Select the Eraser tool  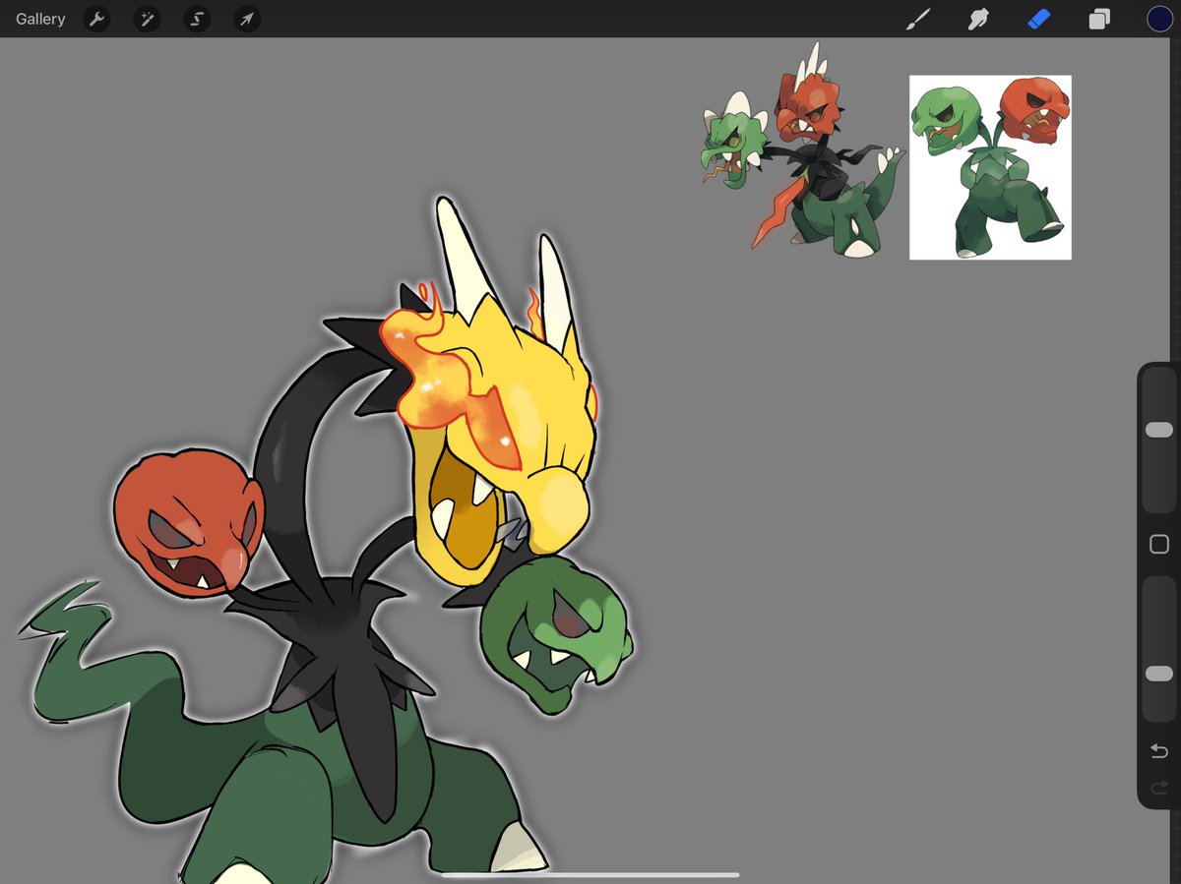pos(1038,19)
